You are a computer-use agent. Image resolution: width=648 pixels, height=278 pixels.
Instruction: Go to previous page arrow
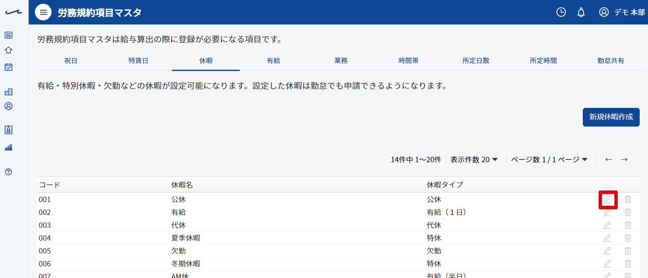(x=609, y=159)
